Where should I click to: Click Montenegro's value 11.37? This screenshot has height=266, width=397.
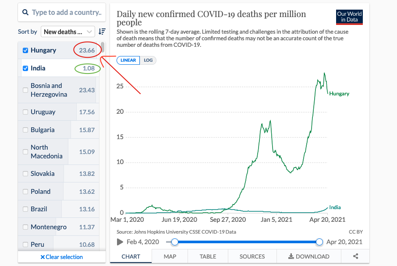[87, 227]
